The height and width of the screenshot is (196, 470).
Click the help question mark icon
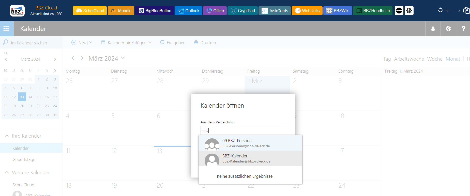click(463, 29)
